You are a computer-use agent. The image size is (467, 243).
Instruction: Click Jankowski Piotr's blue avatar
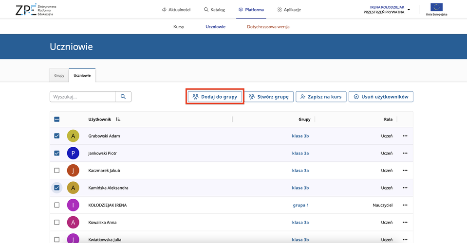point(73,153)
